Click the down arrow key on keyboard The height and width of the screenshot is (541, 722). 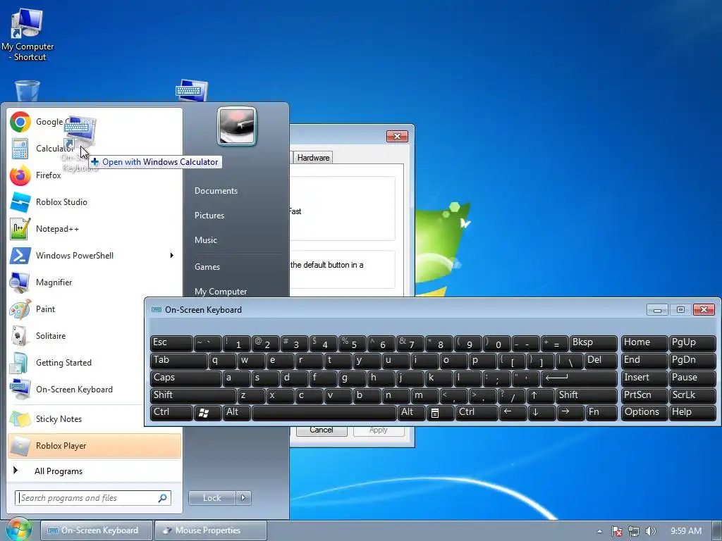[541, 413]
